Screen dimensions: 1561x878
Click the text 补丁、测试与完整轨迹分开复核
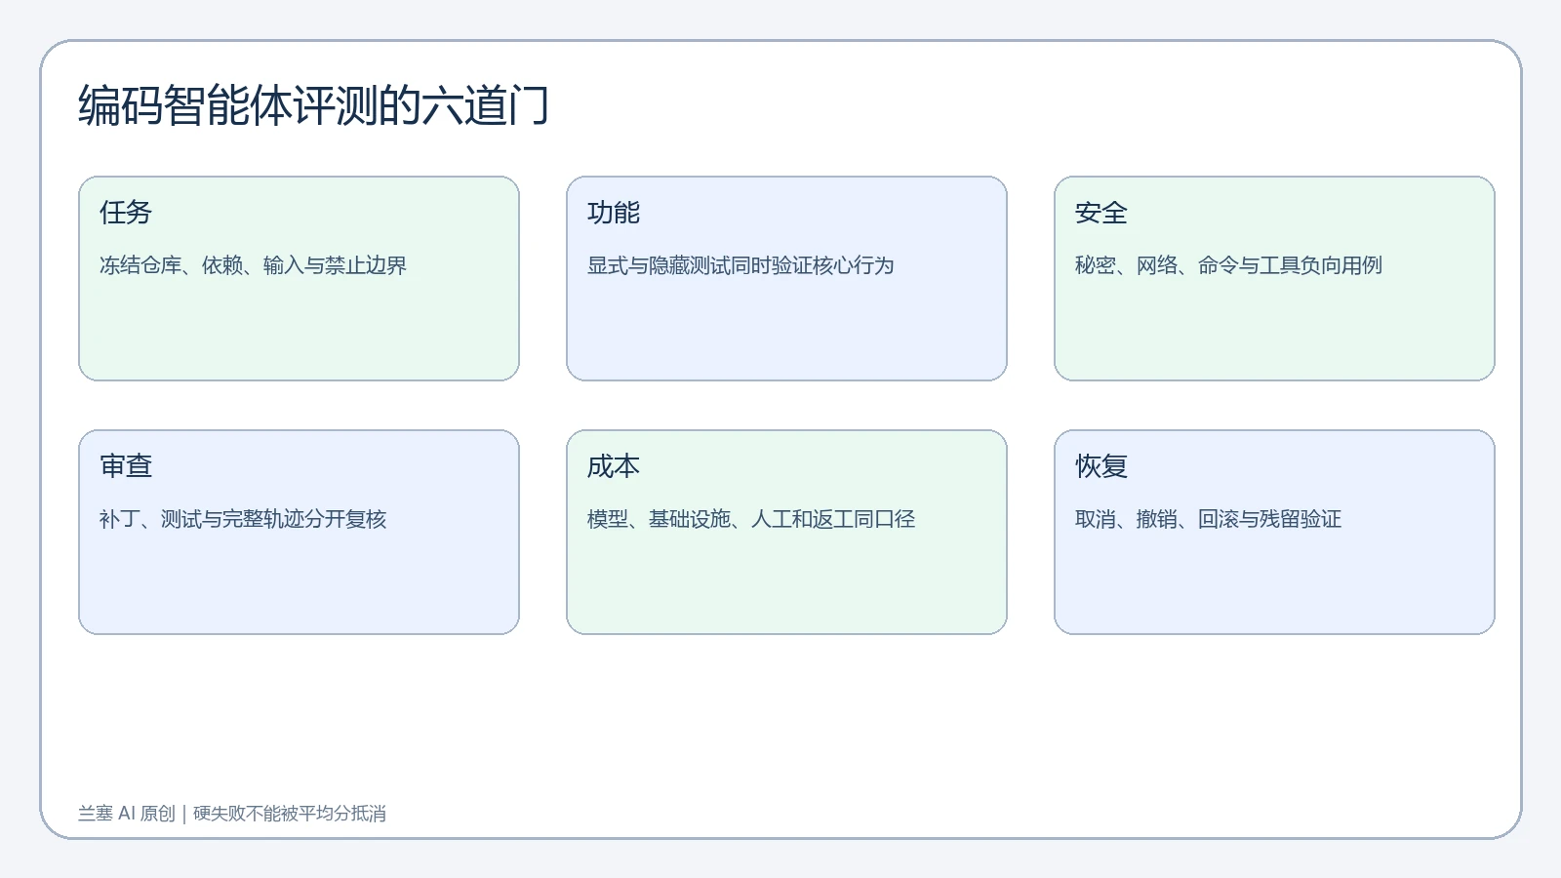[x=243, y=519]
